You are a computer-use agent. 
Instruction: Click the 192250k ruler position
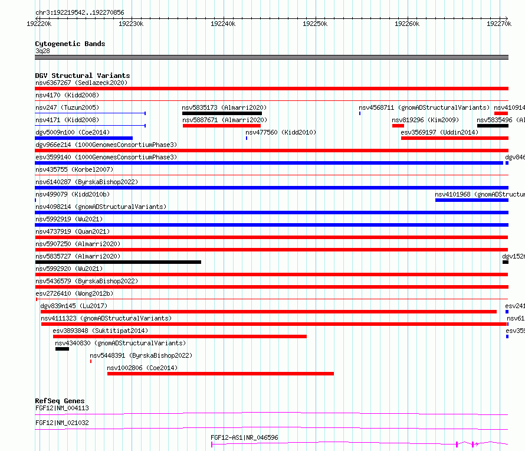tap(315, 24)
